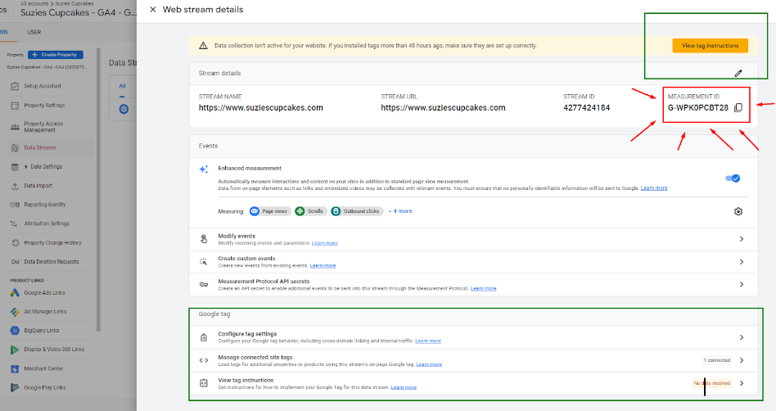
Task: Click Measurement Protocol key icon
Action: [x=203, y=284]
